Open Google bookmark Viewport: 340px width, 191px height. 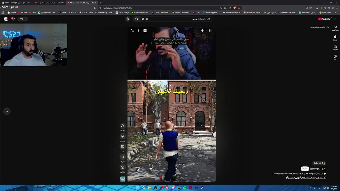click(x=12, y=12)
